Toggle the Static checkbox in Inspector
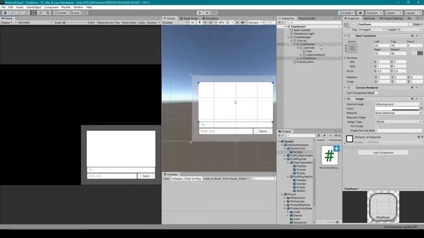The image size is (424, 238). tap(411, 24)
